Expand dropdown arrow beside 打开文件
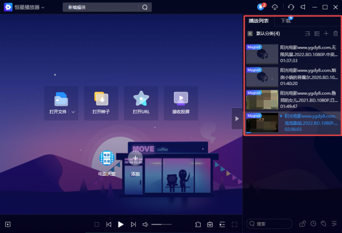The height and width of the screenshot is (233, 342). [73, 112]
